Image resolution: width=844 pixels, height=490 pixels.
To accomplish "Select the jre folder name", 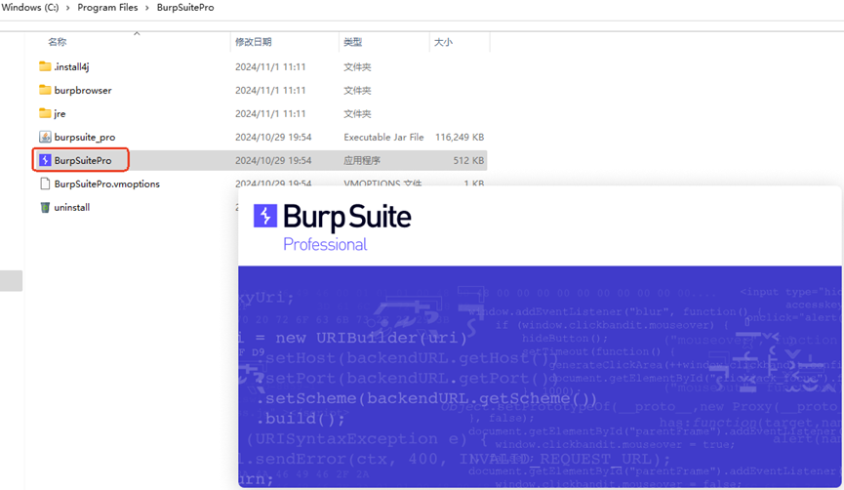I will [60, 113].
